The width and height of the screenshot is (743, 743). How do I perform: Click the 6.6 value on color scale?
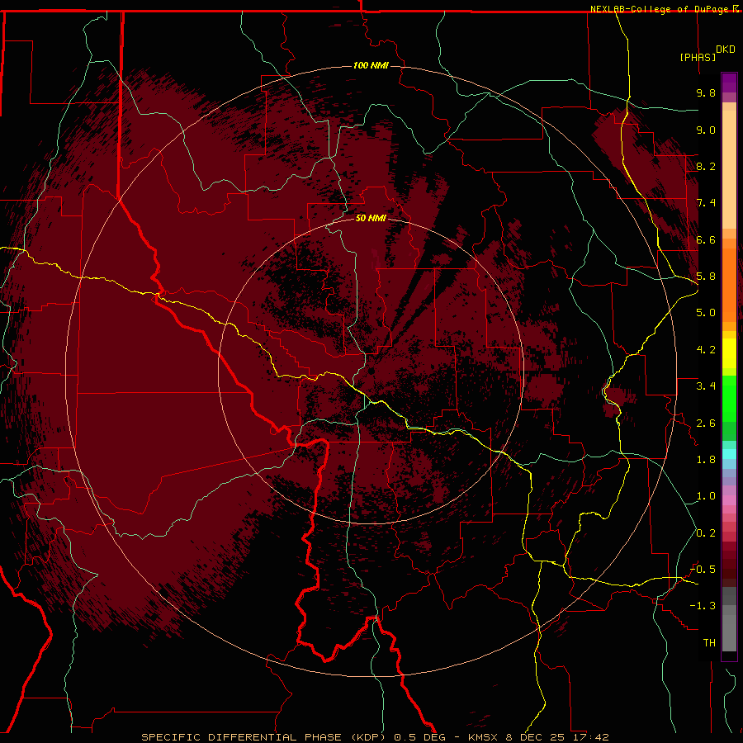(706, 239)
